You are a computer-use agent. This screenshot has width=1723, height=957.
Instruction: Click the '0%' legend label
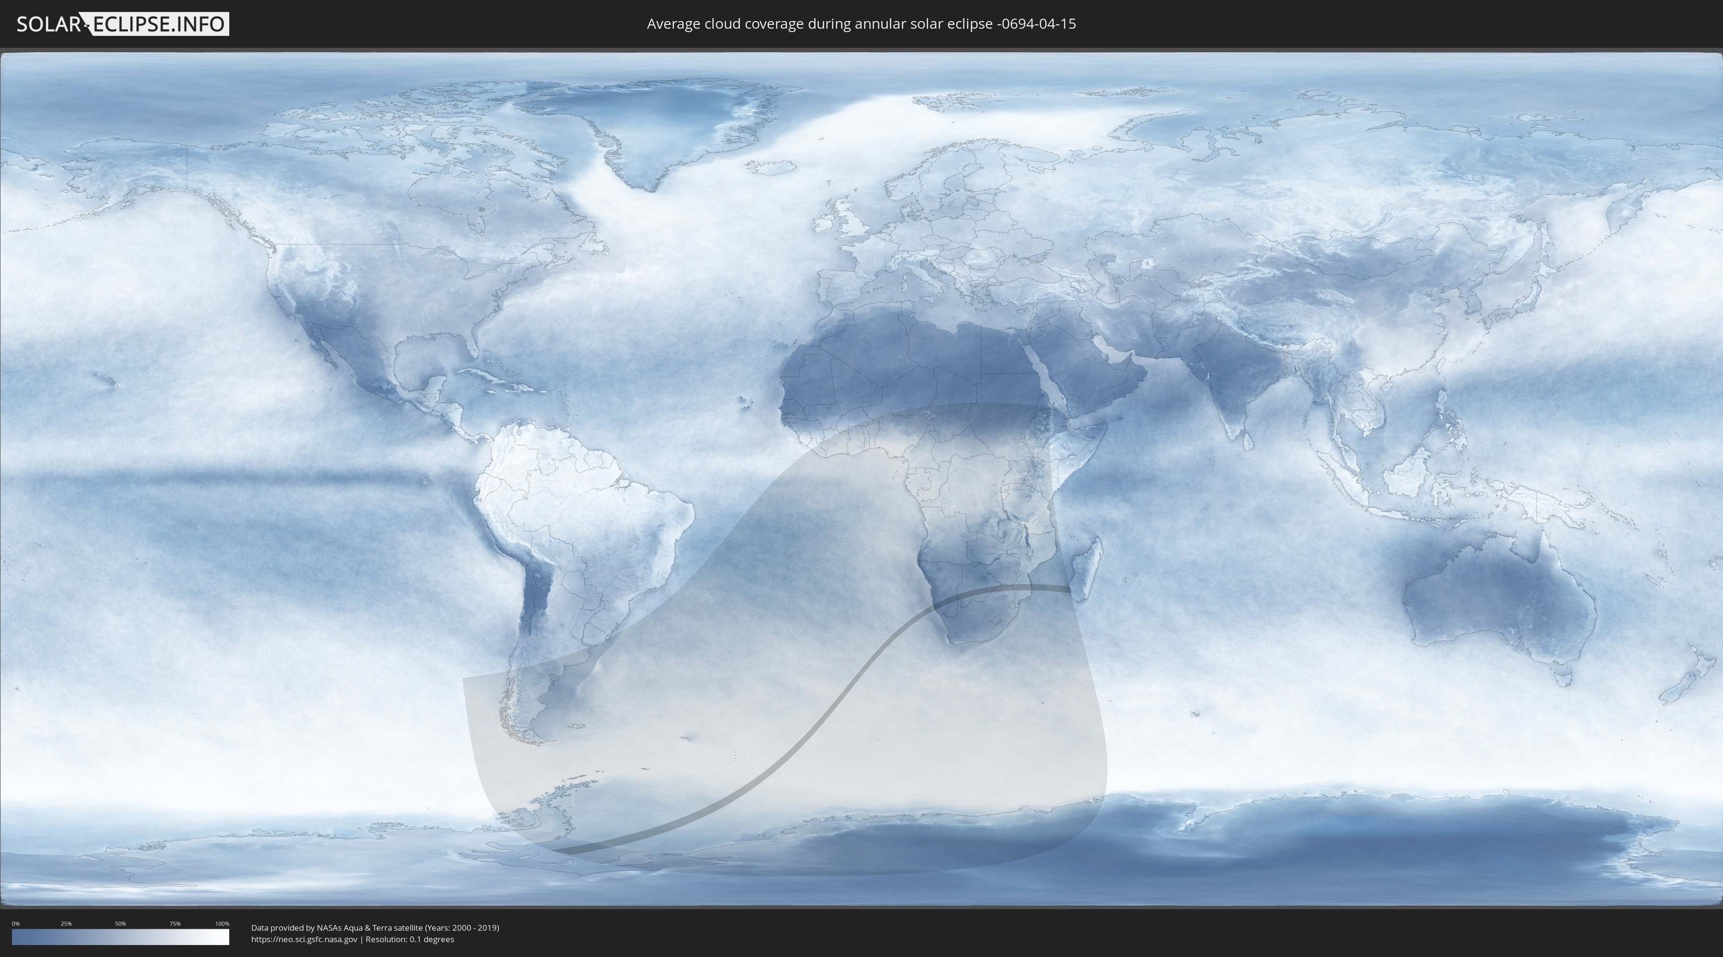(x=15, y=924)
